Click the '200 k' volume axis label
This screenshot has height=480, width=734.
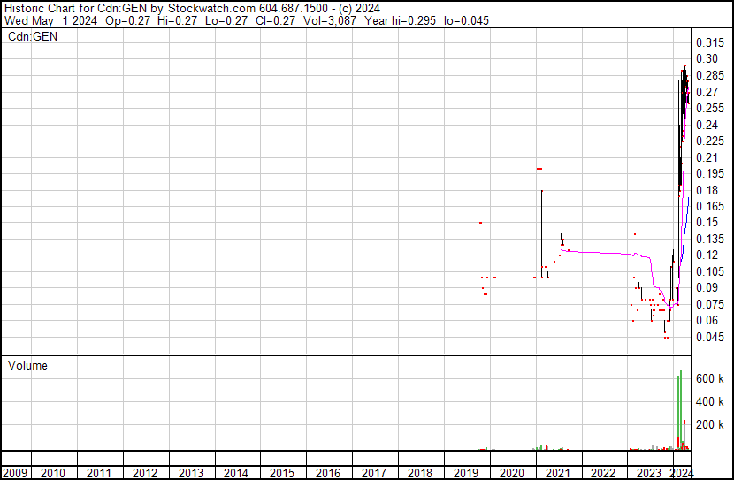point(710,424)
